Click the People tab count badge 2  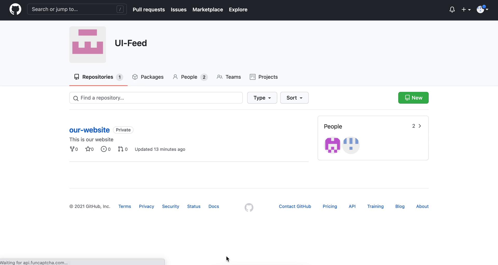point(204,77)
